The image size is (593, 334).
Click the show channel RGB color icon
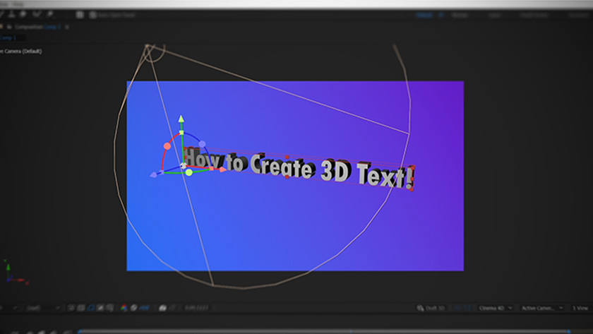(x=124, y=308)
